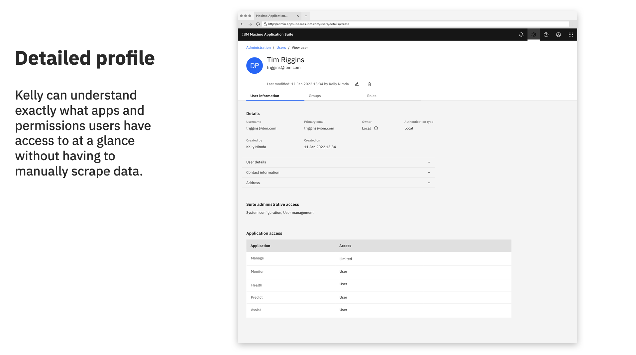Switch to the Groups tab
Screen dimensions: 636x355
point(333,96)
